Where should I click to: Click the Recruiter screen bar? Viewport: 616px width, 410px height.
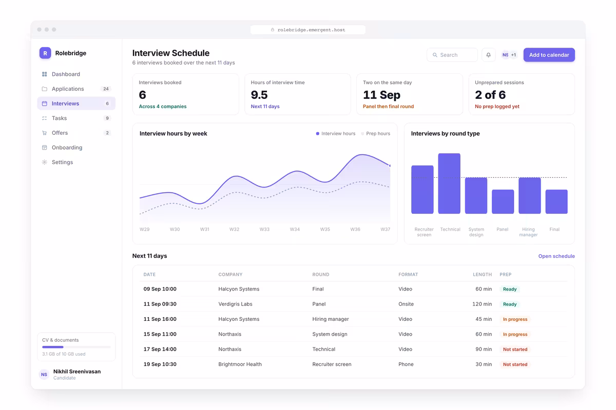coord(422,190)
